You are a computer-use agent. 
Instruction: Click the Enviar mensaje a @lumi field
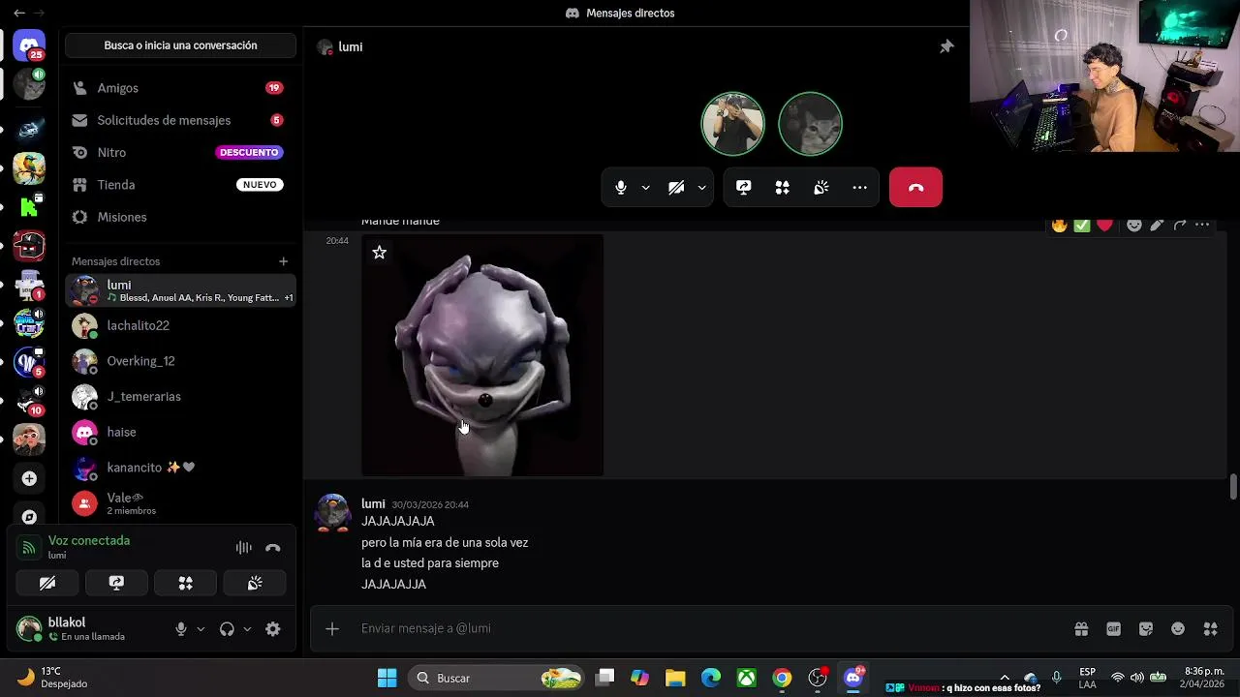click(707, 628)
